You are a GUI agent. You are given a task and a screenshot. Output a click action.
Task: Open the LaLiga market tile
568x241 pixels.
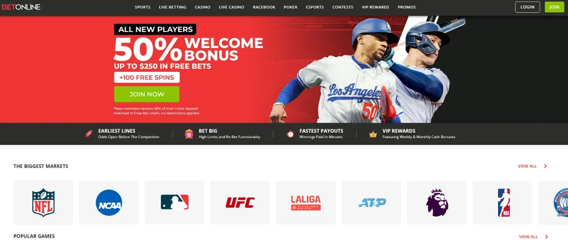tap(306, 202)
